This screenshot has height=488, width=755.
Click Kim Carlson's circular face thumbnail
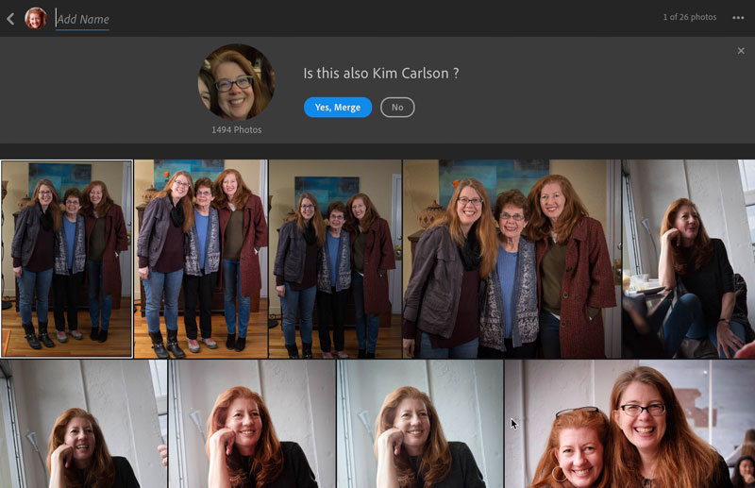pos(237,82)
